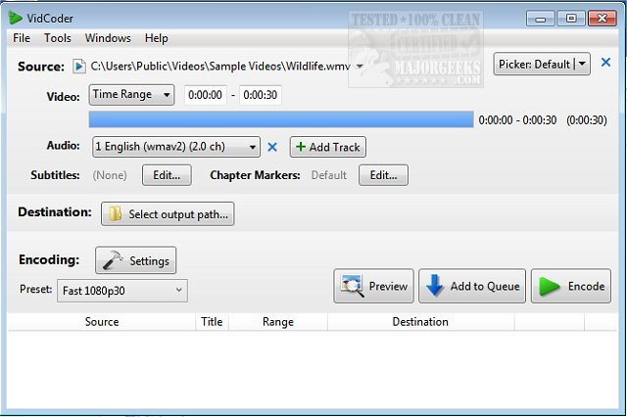Open the Windows menu

point(108,38)
